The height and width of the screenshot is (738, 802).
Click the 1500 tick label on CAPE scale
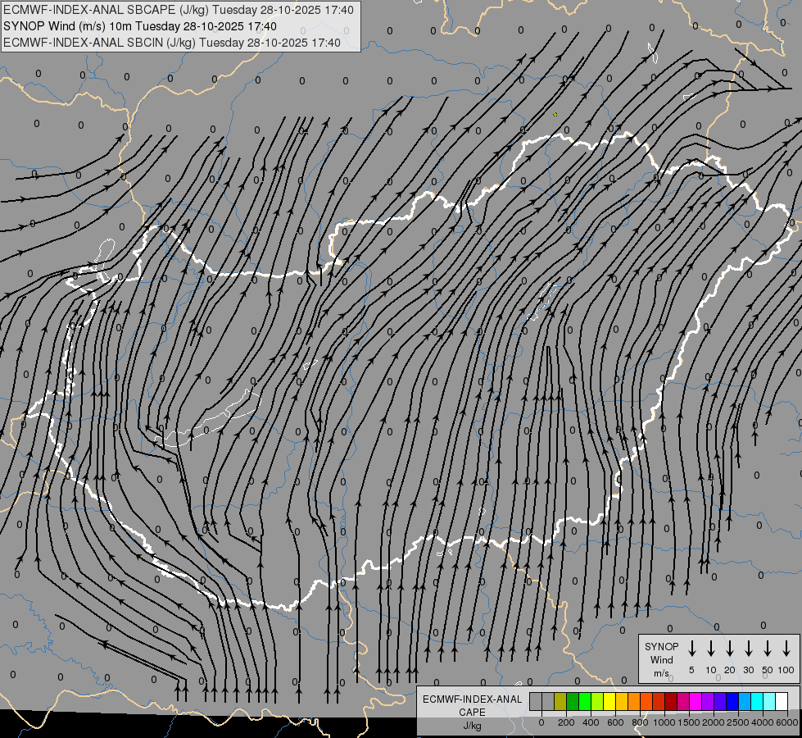pos(689,722)
